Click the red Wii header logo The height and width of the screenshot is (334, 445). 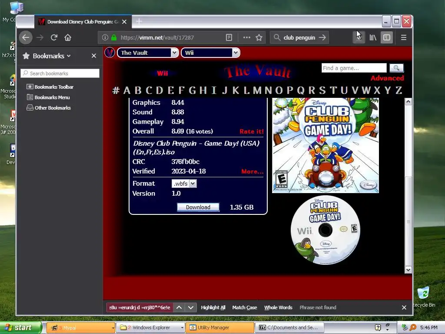163,73
